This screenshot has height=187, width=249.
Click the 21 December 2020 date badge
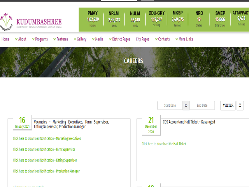coord(151,125)
